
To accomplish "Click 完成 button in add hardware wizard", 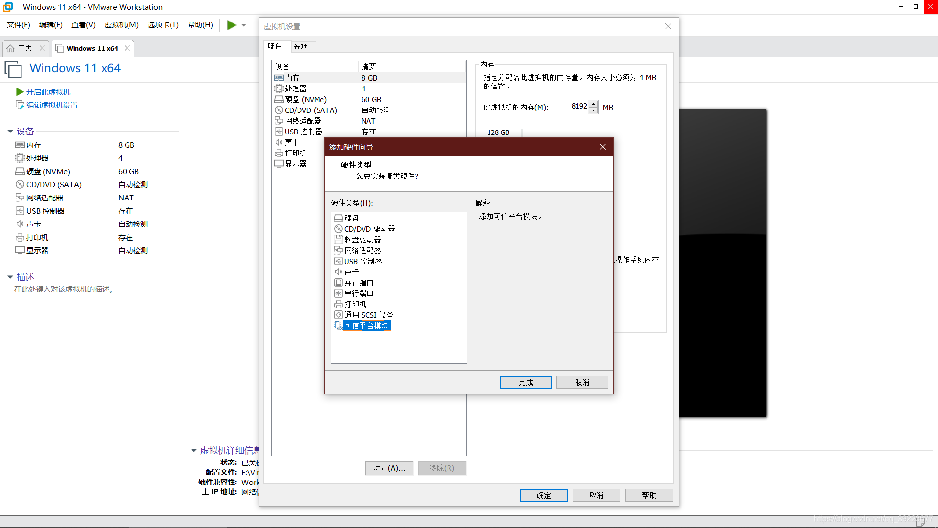I will point(526,382).
